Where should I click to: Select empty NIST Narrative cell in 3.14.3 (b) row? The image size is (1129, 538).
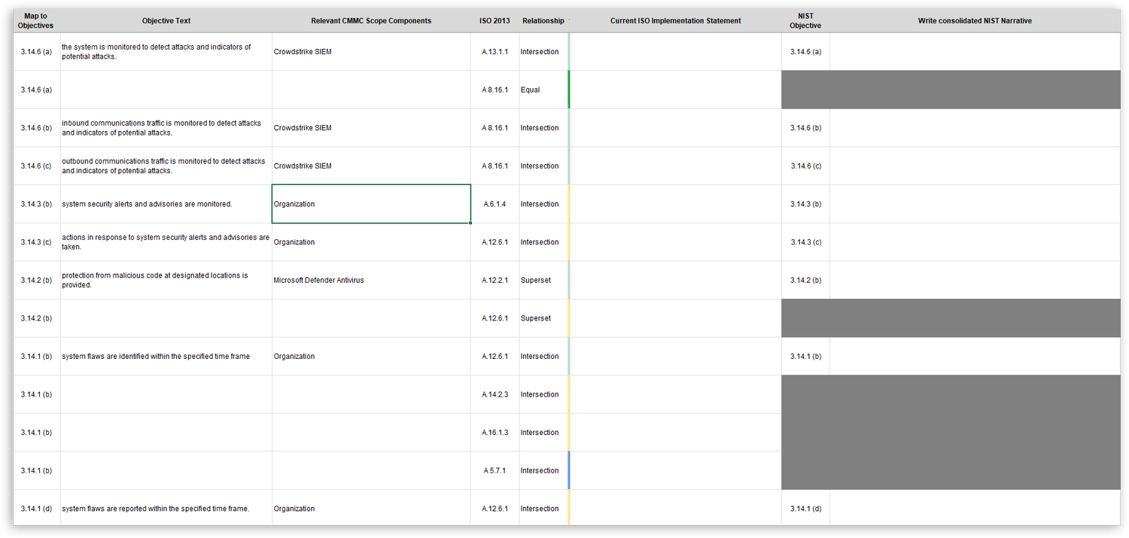975,204
